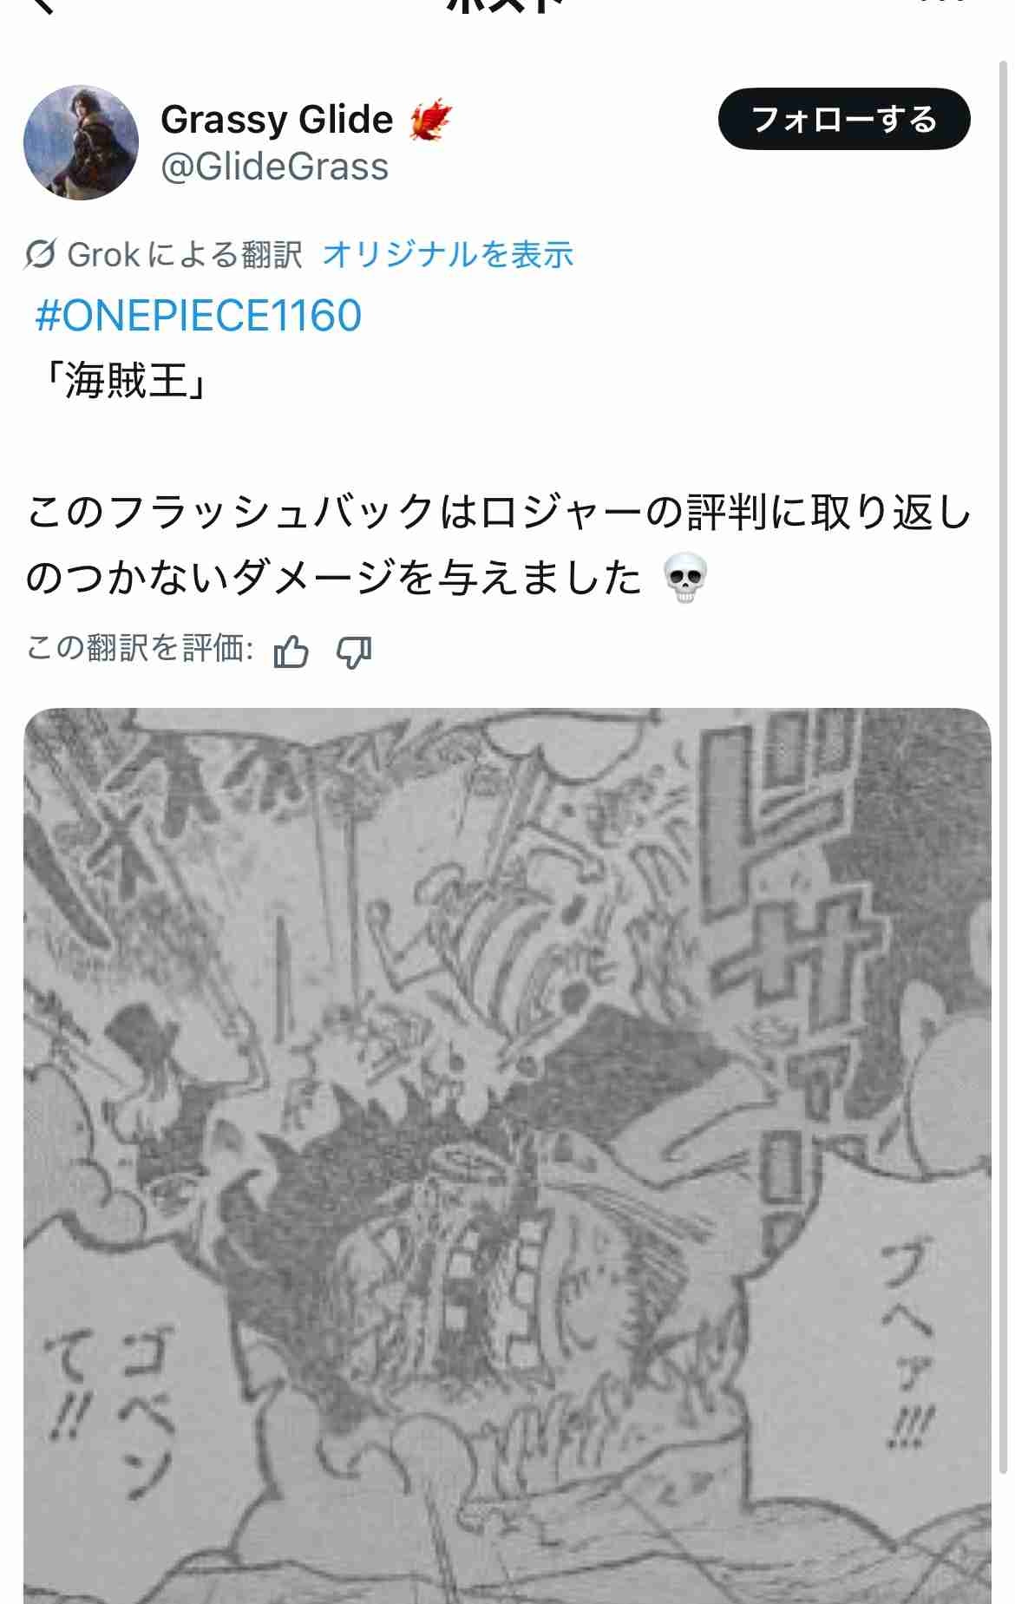Rate the translation with thumbs down
The width and height of the screenshot is (1015, 1604).
[354, 651]
